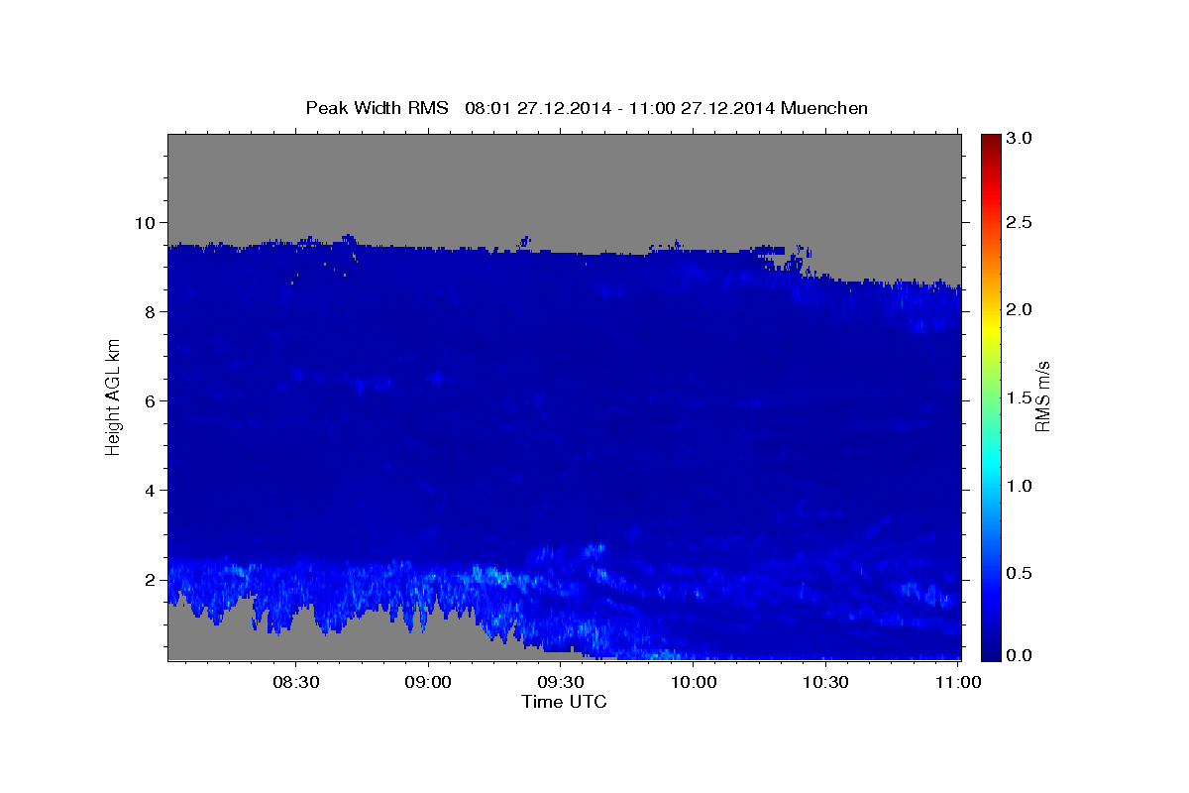Click the colorbar value 3.0

1021,139
